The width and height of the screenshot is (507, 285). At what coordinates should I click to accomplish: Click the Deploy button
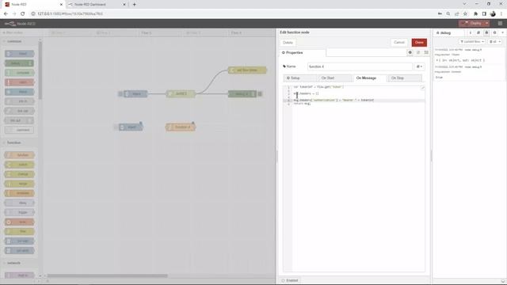(472, 23)
